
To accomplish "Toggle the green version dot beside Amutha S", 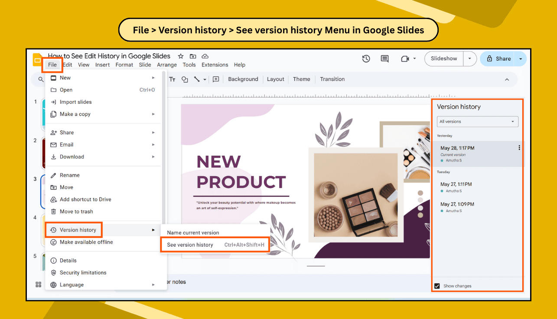I will point(443,160).
